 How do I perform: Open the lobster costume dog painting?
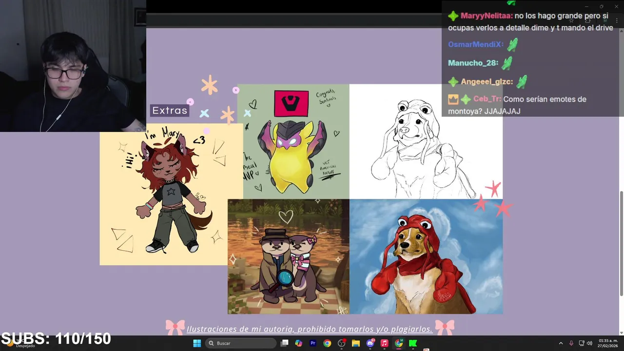(x=426, y=256)
